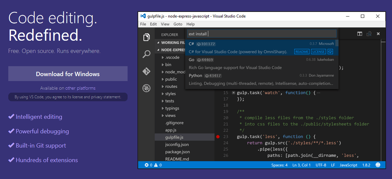Open README.md in the explorer

point(177,159)
